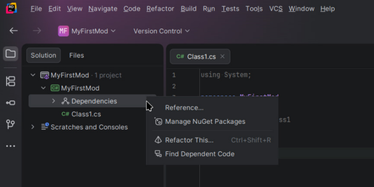Expand the Dependencies node
The width and height of the screenshot is (374, 187).
point(54,101)
